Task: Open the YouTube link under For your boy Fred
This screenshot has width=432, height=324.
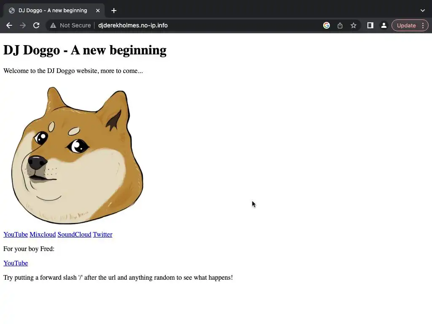Action: (16, 263)
